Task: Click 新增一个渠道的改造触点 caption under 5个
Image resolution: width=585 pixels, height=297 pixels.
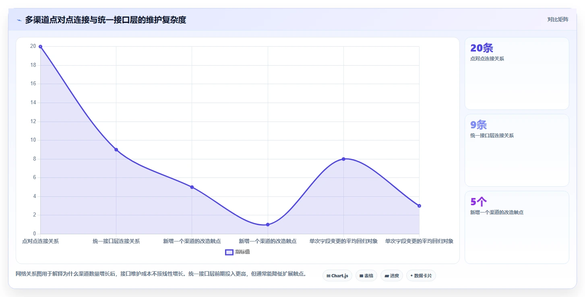Action: 497,212
